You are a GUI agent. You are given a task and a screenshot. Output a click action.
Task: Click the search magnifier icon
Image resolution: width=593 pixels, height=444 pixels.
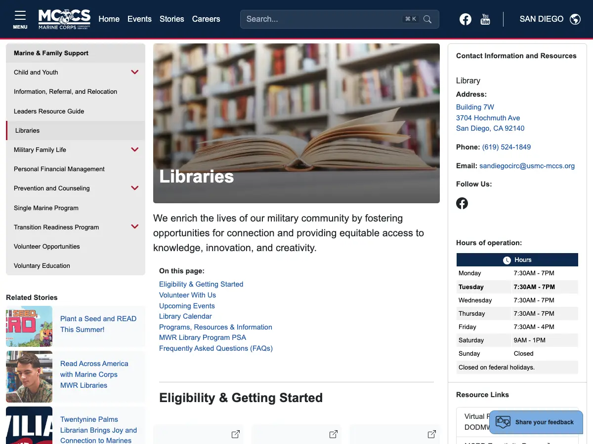[x=427, y=19]
